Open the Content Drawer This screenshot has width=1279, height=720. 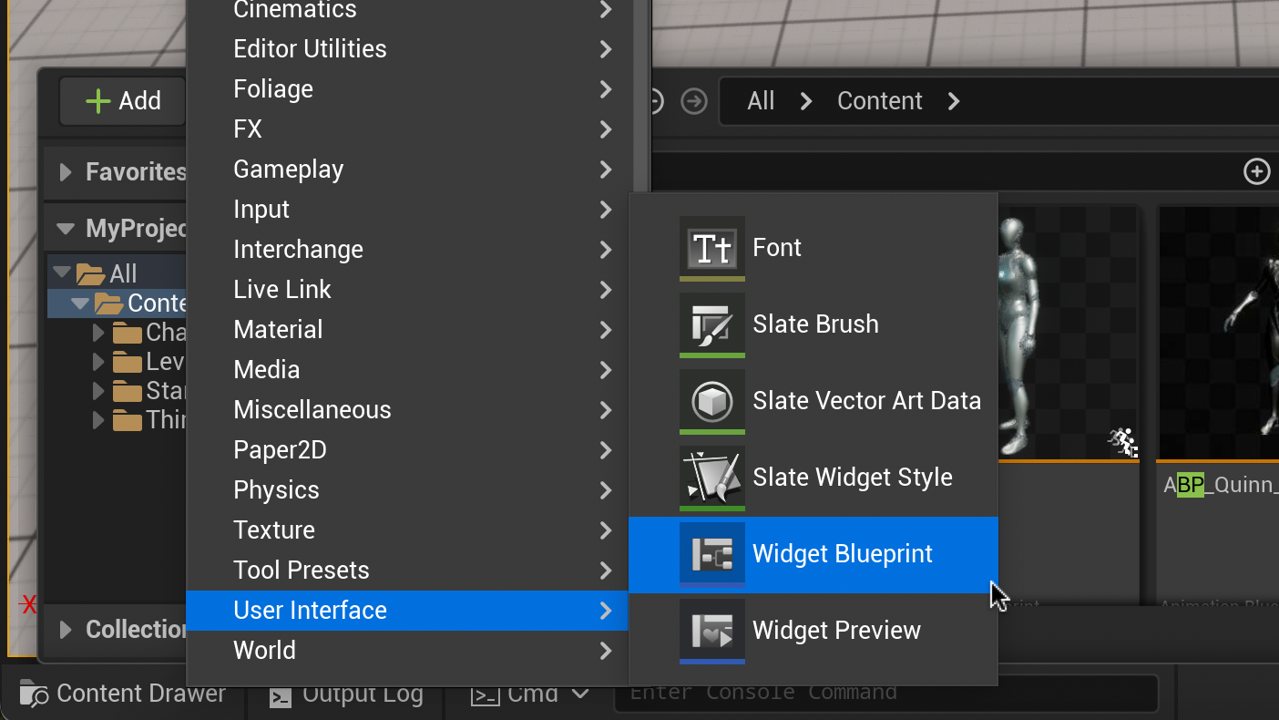pyautogui.click(x=123, y=694)
